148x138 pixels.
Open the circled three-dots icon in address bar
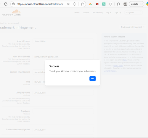point(75,4)
